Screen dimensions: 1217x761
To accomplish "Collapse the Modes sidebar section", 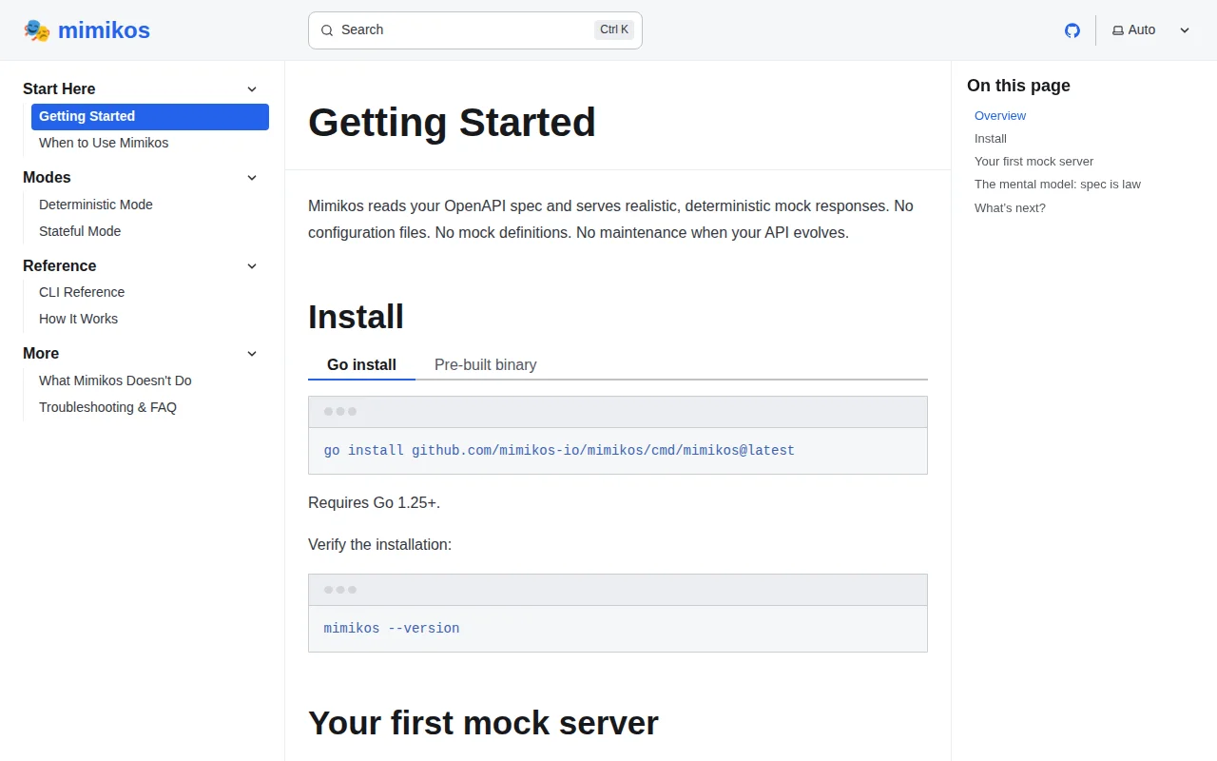I will click(252, 178).
